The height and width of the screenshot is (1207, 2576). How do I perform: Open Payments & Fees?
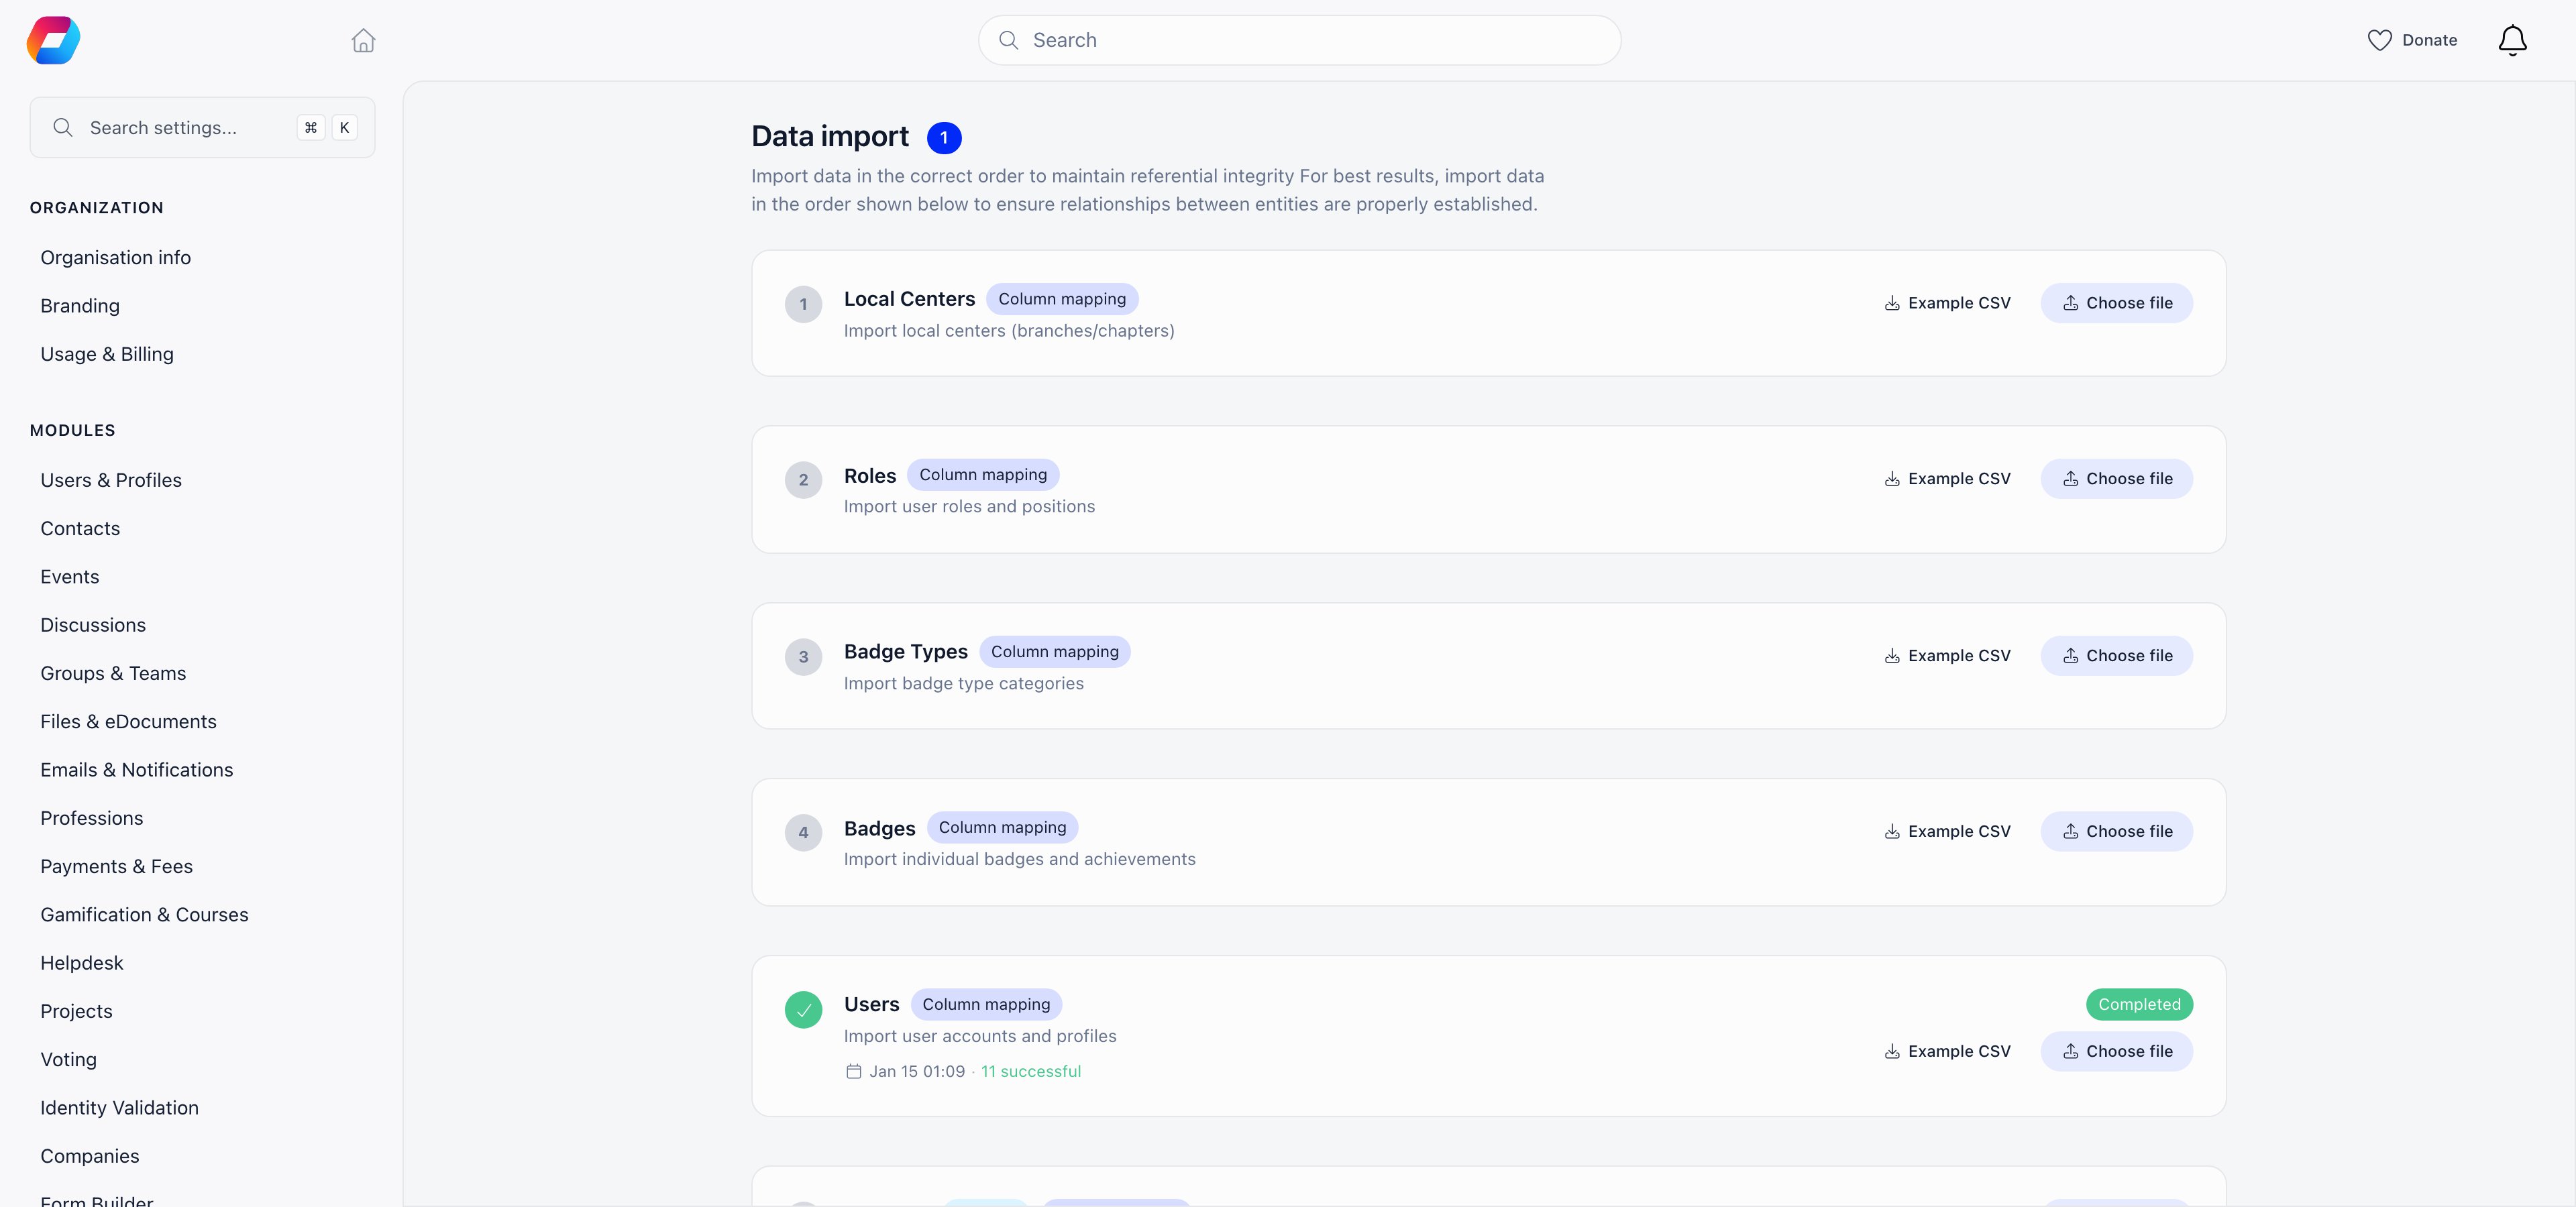tap(116, 866)
